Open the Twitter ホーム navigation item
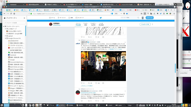 pos(52,18)
